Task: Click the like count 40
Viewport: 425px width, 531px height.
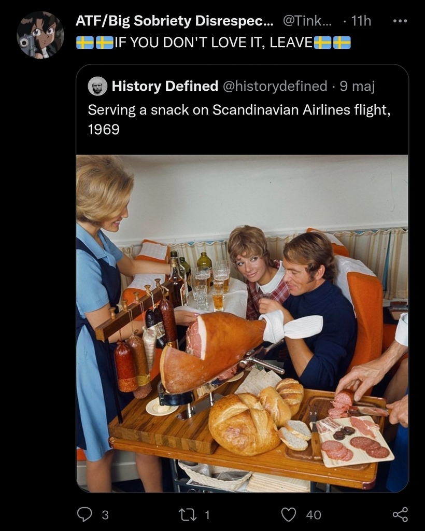Action: click(314, 514)
